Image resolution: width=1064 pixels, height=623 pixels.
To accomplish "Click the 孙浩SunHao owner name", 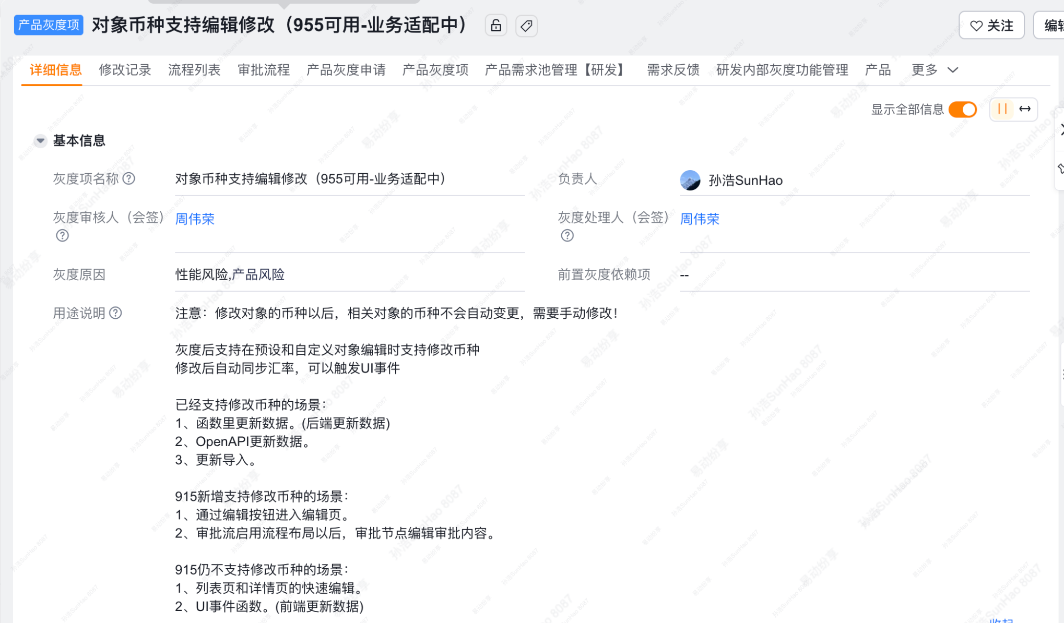I will click(x=746, y=181).
